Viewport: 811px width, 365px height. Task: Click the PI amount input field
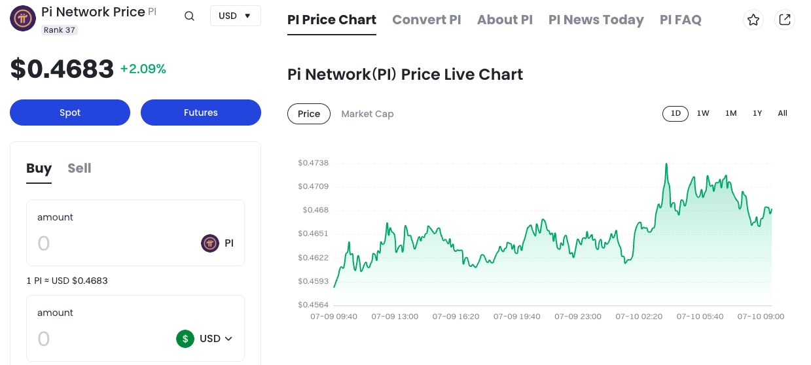(111, 243)
